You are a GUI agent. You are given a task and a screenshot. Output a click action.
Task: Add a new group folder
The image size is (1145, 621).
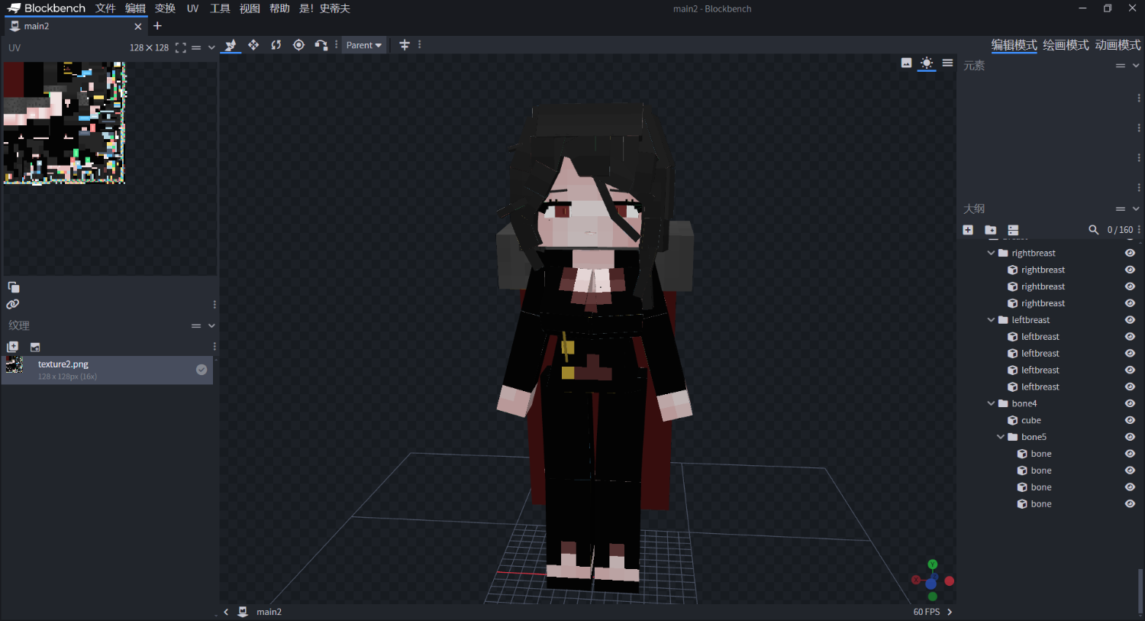[991, 230]
